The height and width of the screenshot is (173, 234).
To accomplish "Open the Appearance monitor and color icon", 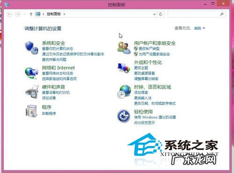I will click(x=124, y=68).
